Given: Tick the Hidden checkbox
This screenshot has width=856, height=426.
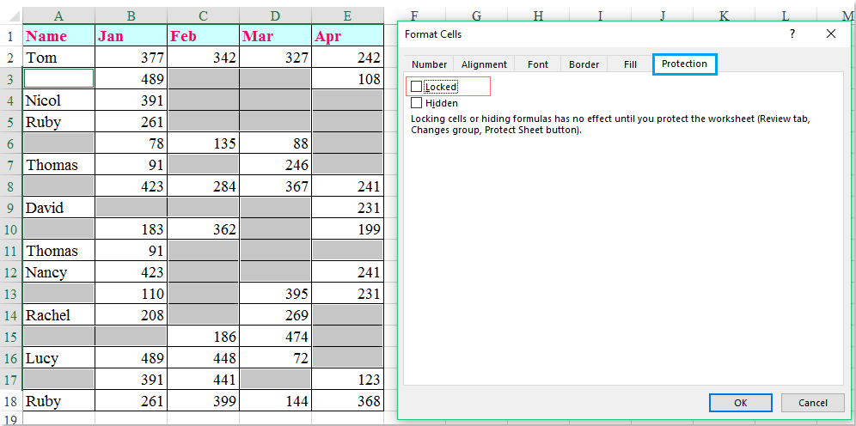Looking at the screenshot, I should pos(417,103).
